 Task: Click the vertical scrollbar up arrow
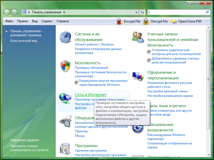209,28
